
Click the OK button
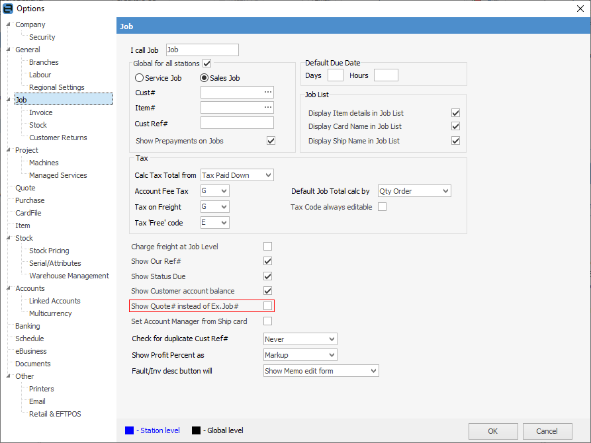(x=493, y=431)
